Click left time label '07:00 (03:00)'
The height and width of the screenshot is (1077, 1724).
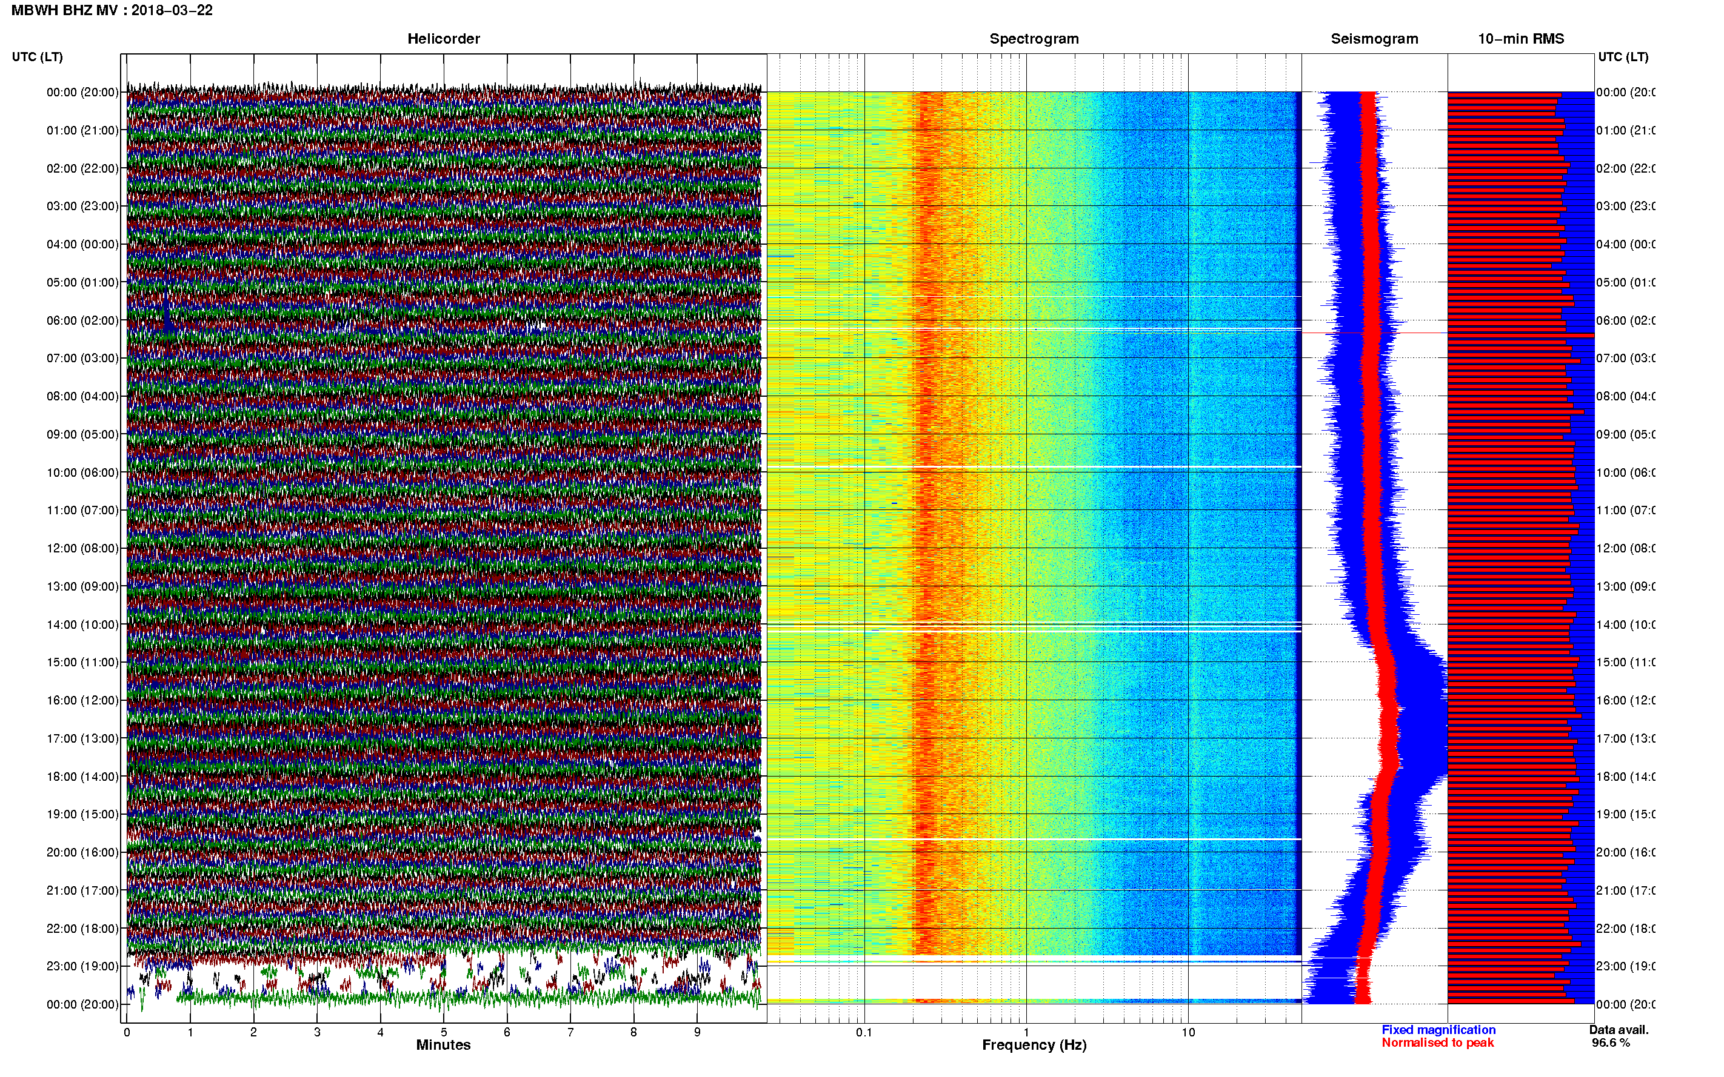pyautogui.click(x=82, y=357)
